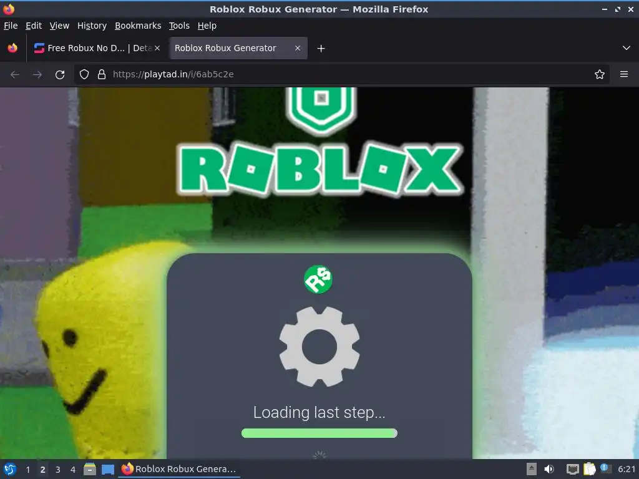
Task: Click the green Robux R$ coin icon
Action: coord(318,279)
